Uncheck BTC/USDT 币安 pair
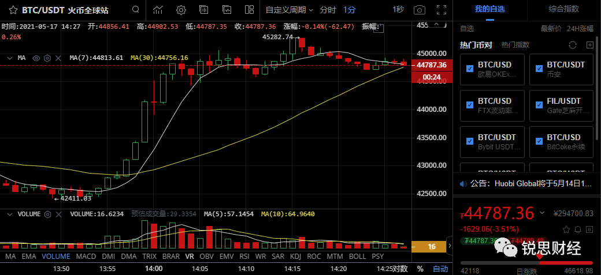Viewport: 601px width, 275px height. point(539,69)
